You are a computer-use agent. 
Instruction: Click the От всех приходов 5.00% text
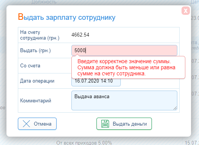click(84, 143)
